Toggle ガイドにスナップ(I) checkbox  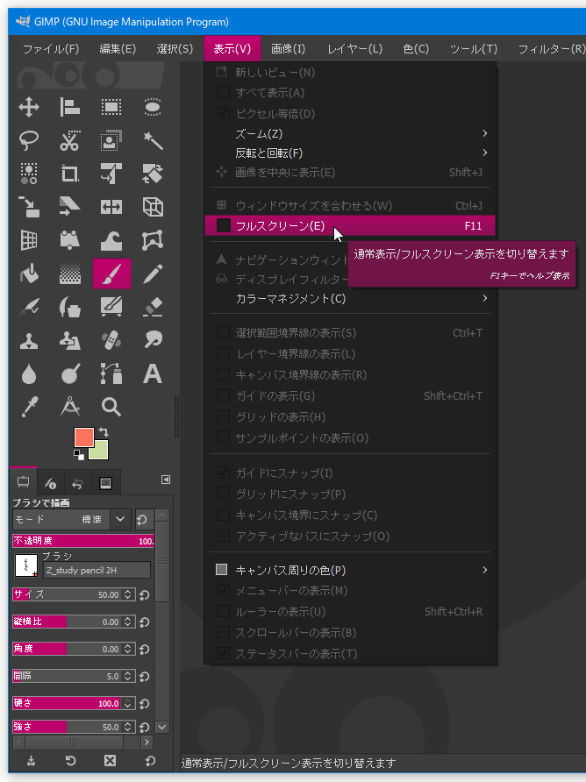[223, 473]
